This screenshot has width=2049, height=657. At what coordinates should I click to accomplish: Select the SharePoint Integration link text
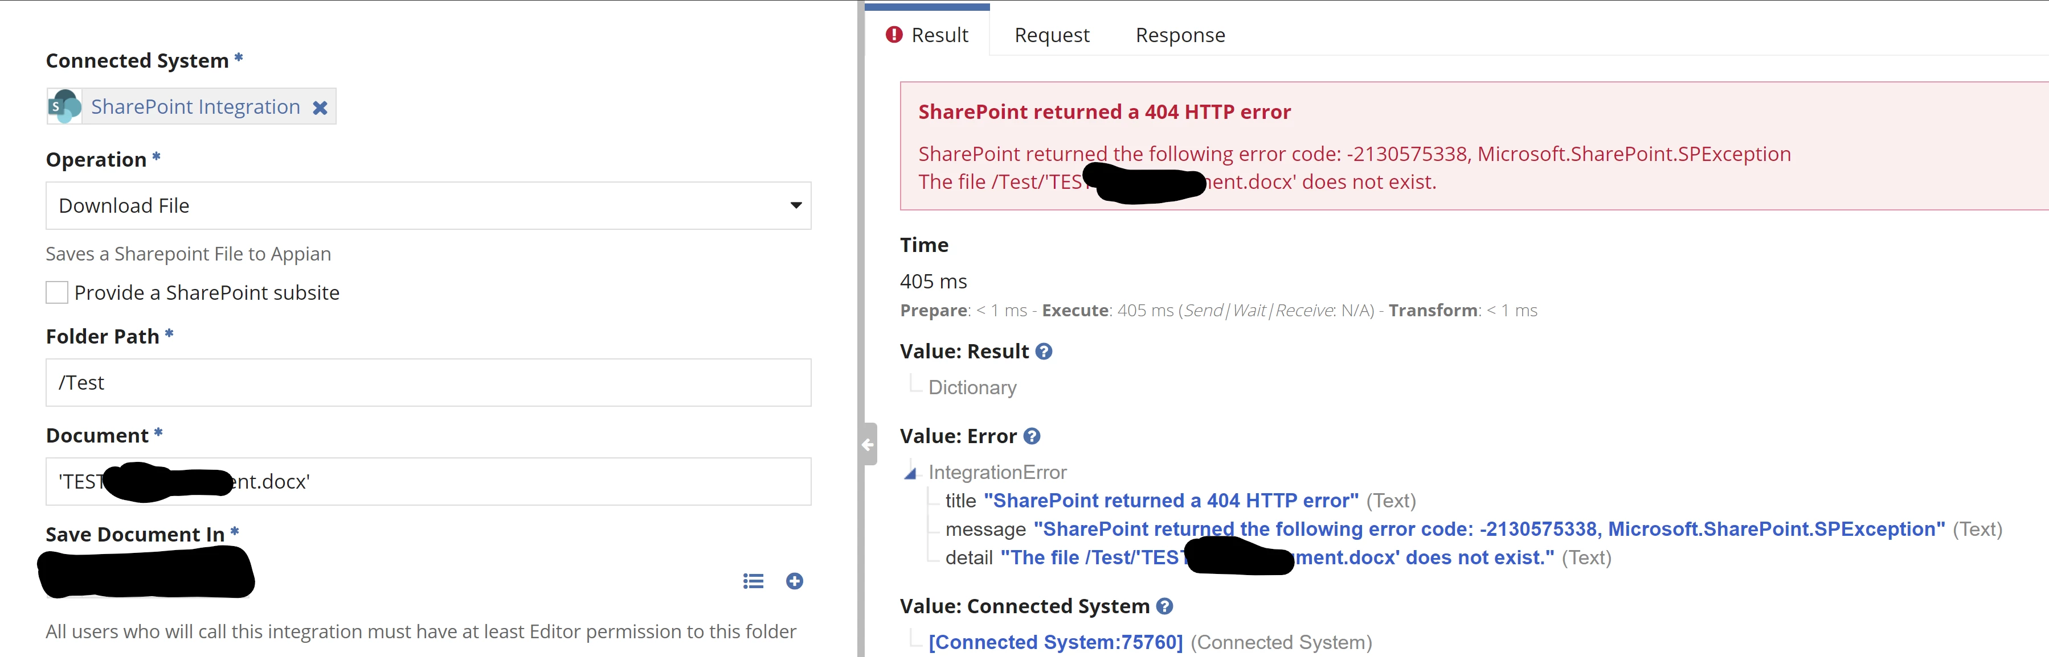195,106
